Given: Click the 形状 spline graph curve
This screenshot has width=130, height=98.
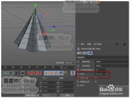Looking at the screenshot, I should pyautogui.click(x=114, y=86).
